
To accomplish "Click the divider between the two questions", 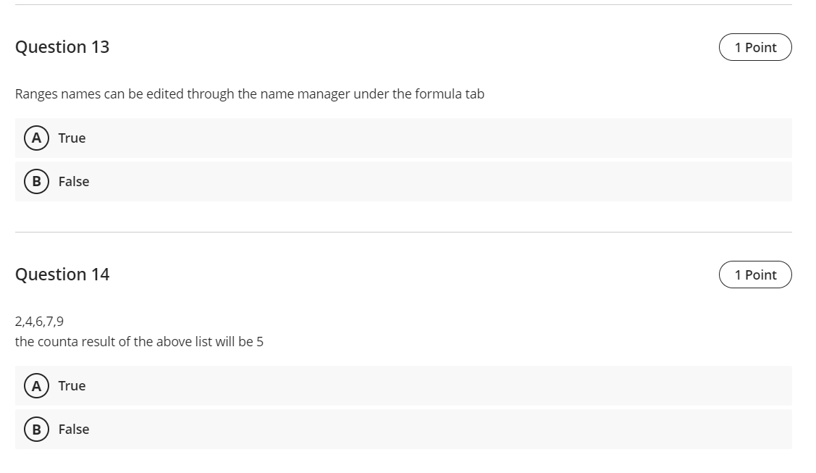I will [403, 233].
